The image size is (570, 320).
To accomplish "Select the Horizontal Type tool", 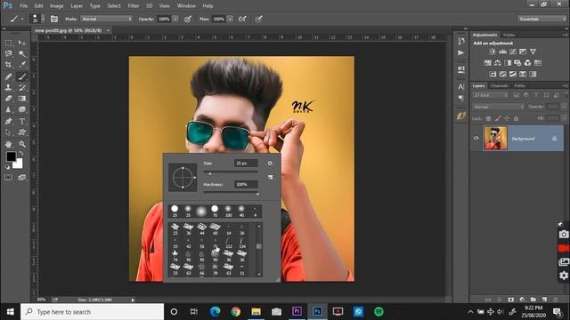I will point(21,121).
